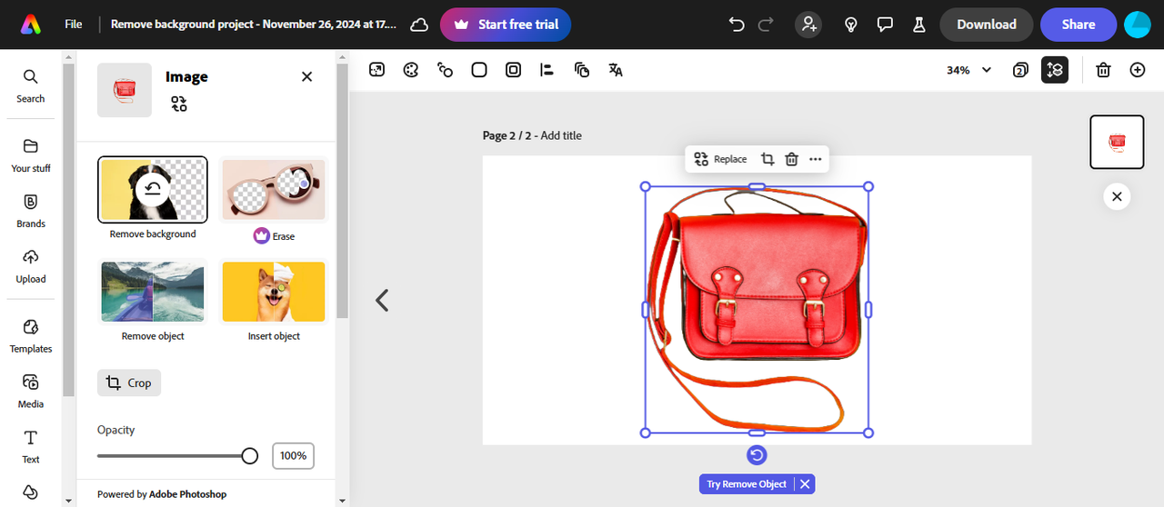
Task: Undo the last action
Action: tap(737, 25)
